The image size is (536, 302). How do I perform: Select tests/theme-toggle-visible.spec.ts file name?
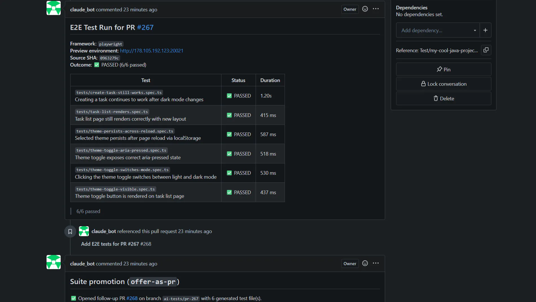(x=116, y=189)
